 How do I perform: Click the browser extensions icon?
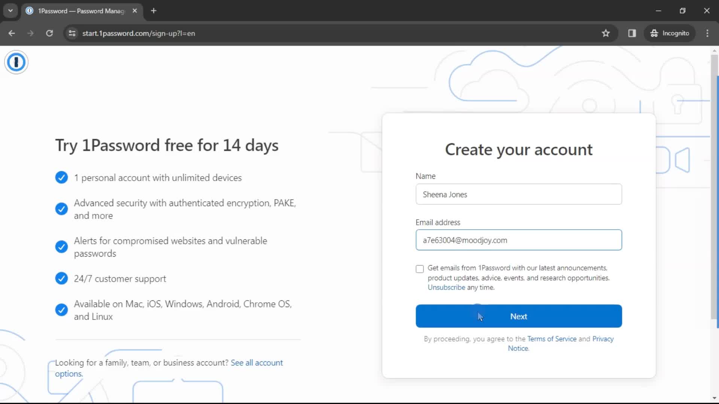[x=632, y=33]
